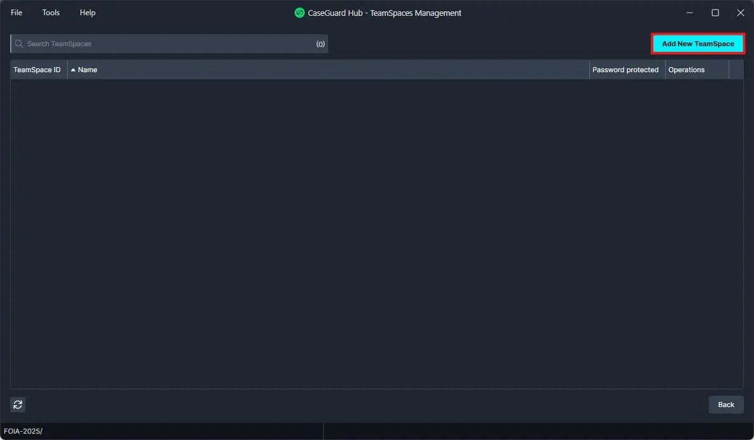Click the Operations column header

click(697, 70)
